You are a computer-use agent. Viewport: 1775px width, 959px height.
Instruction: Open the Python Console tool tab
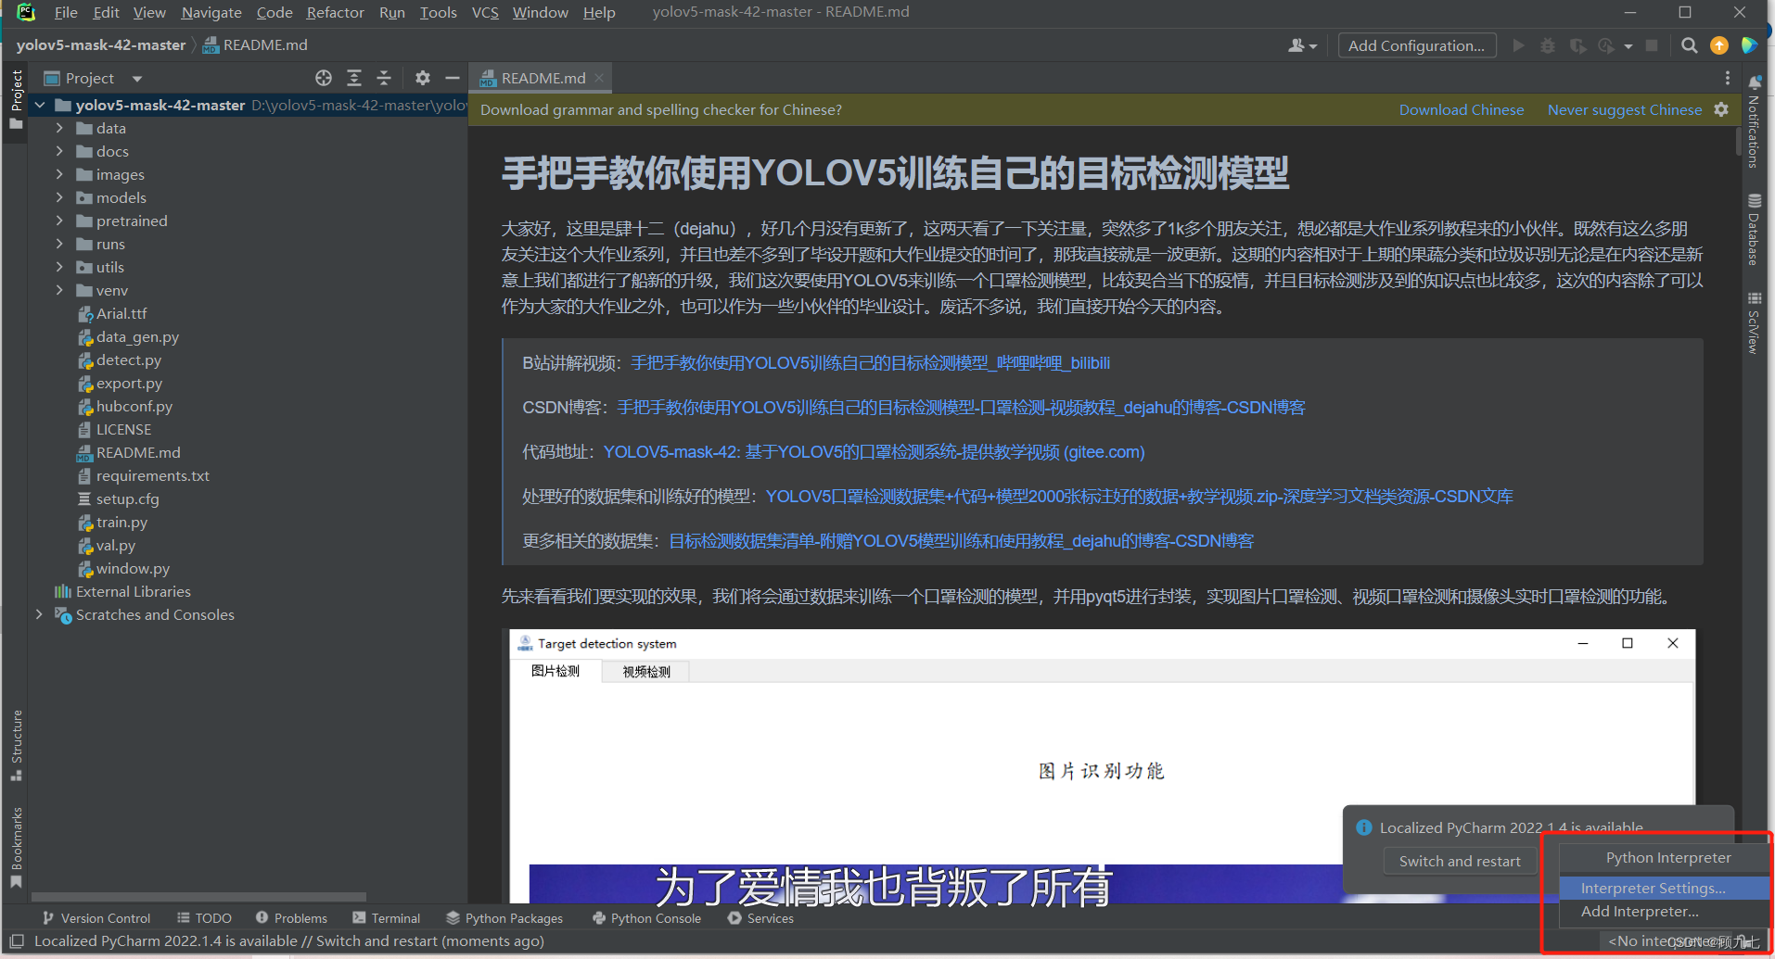[x=646, y=918]
